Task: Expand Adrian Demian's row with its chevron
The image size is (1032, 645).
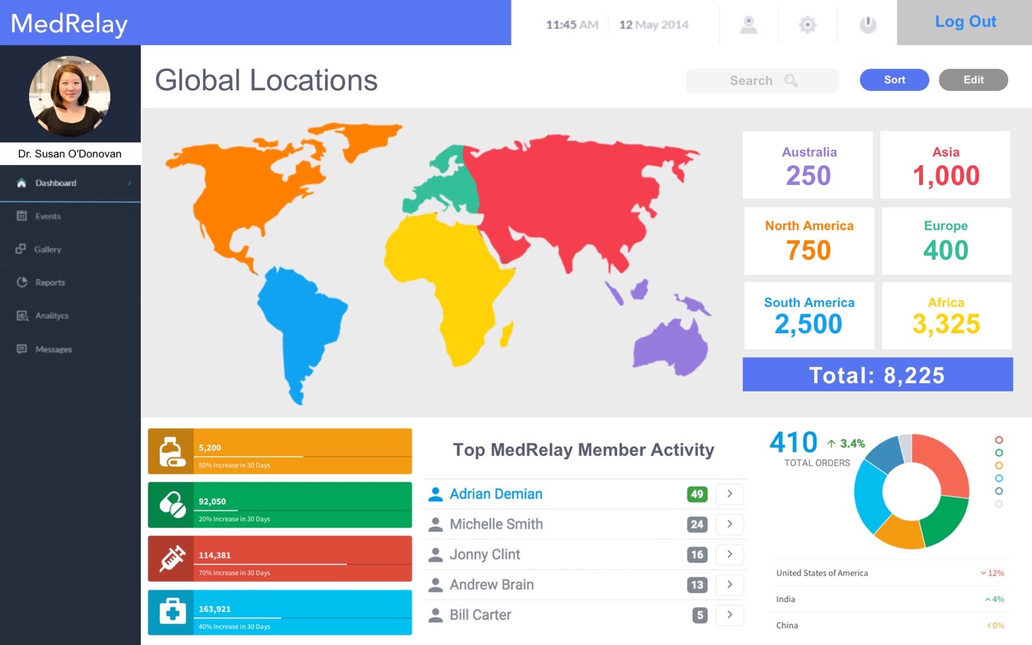Action: [x=730, y=494]
